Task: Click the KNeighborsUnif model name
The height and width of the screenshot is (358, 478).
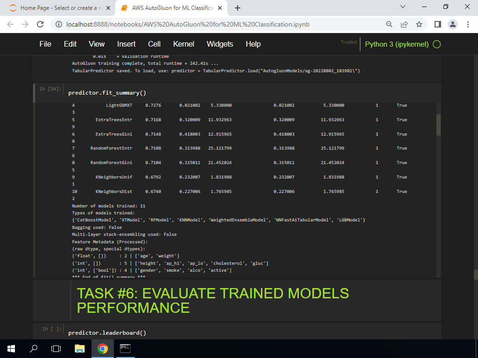Action: (x=114, y=177)
